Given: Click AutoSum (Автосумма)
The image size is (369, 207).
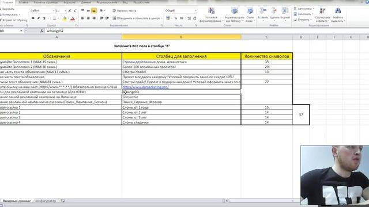Looking at the screenshot, I should tap(304, 9).
